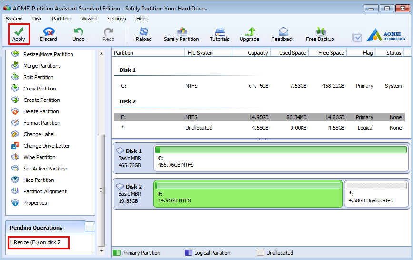
Task: Select the C: 465.76GB NTFS partition block
Action: (281, 158)
